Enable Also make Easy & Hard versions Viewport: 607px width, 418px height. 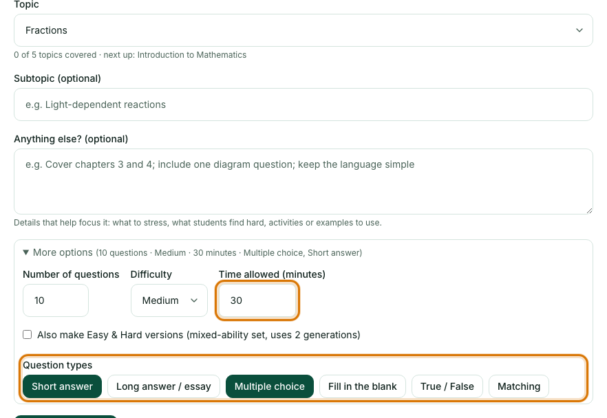click(x=27, y=335)
